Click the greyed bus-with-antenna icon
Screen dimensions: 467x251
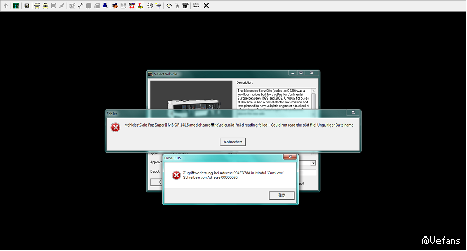[x=72, y=5]
